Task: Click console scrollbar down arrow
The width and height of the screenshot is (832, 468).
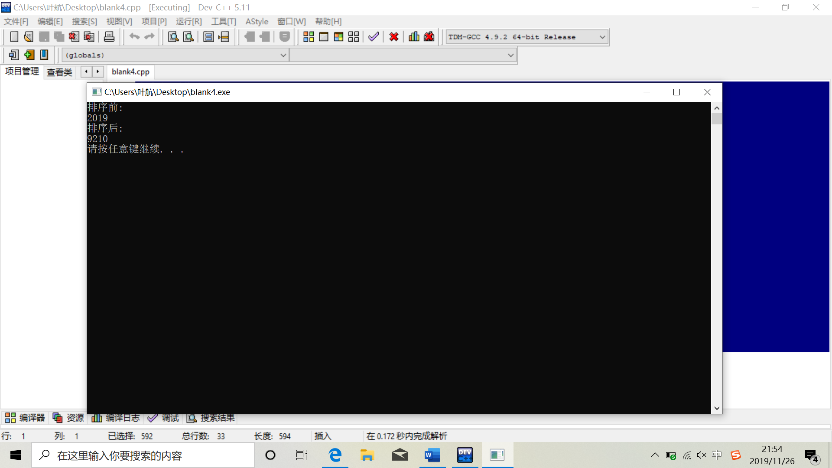Action: [x=717, y=408]
